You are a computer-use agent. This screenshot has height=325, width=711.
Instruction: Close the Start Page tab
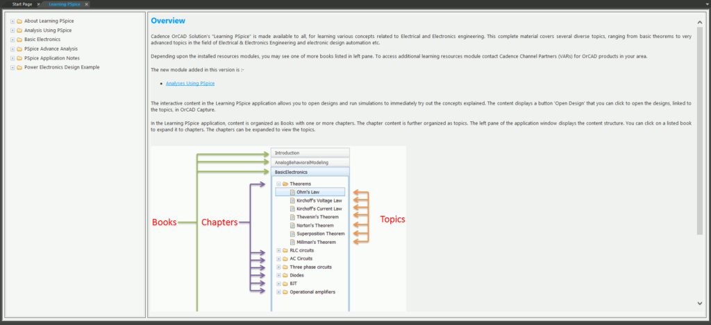[39, 4]
